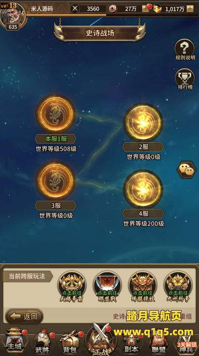This screenshot has width=199, height=356.
Task: Switch to 背包 bottom tab
Action: click(x=69, y=344)
